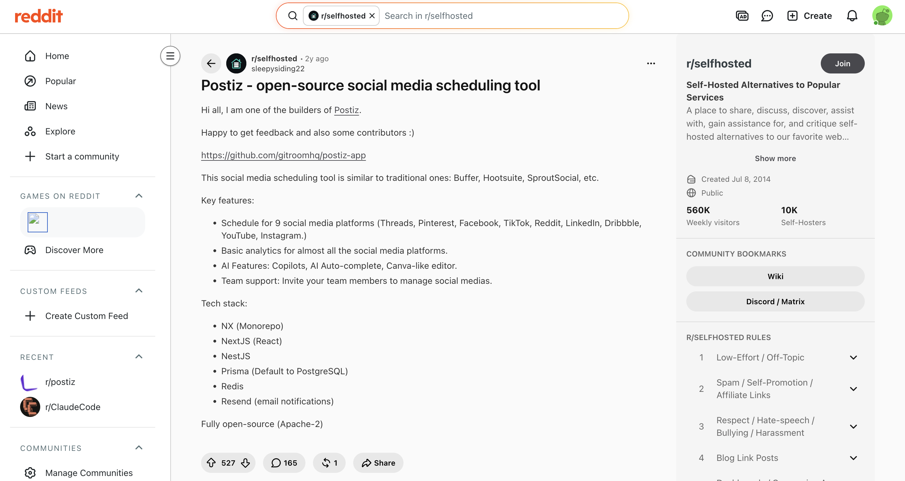Click the Create post button
This screenshot has width=905, height=481.
tap(809, 16)
